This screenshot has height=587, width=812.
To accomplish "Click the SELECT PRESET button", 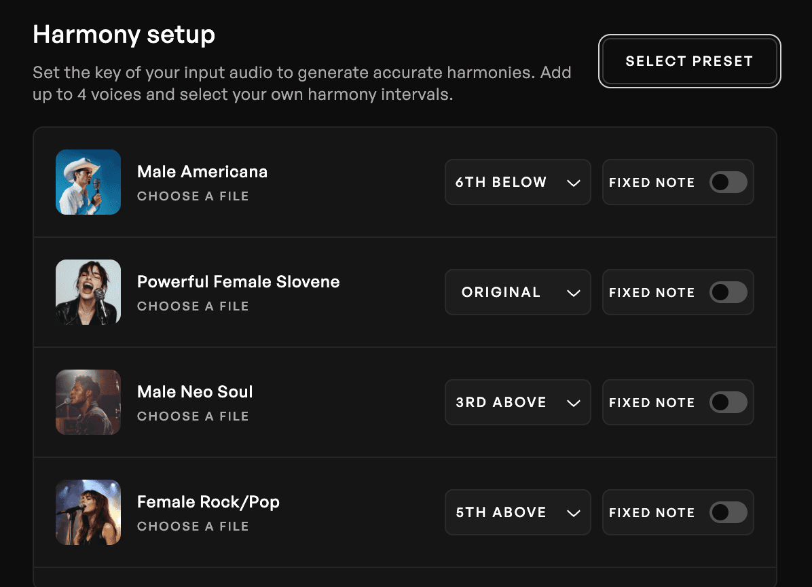I will click(x=689, y=61).
